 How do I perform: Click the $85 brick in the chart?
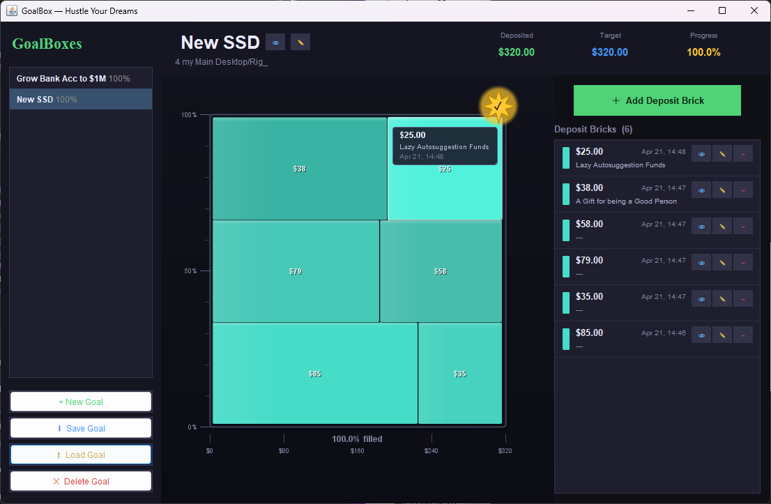pos(315,374)
